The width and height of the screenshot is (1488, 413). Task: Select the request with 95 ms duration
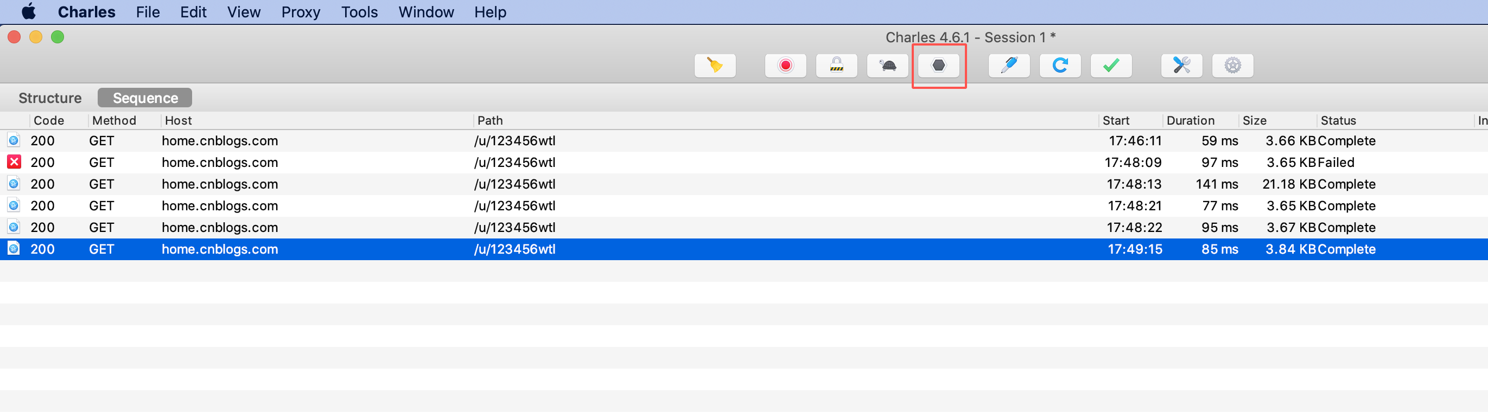click(744, 228)
